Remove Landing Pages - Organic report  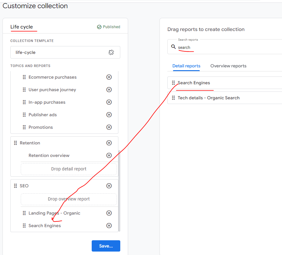(x=109, y=213)
